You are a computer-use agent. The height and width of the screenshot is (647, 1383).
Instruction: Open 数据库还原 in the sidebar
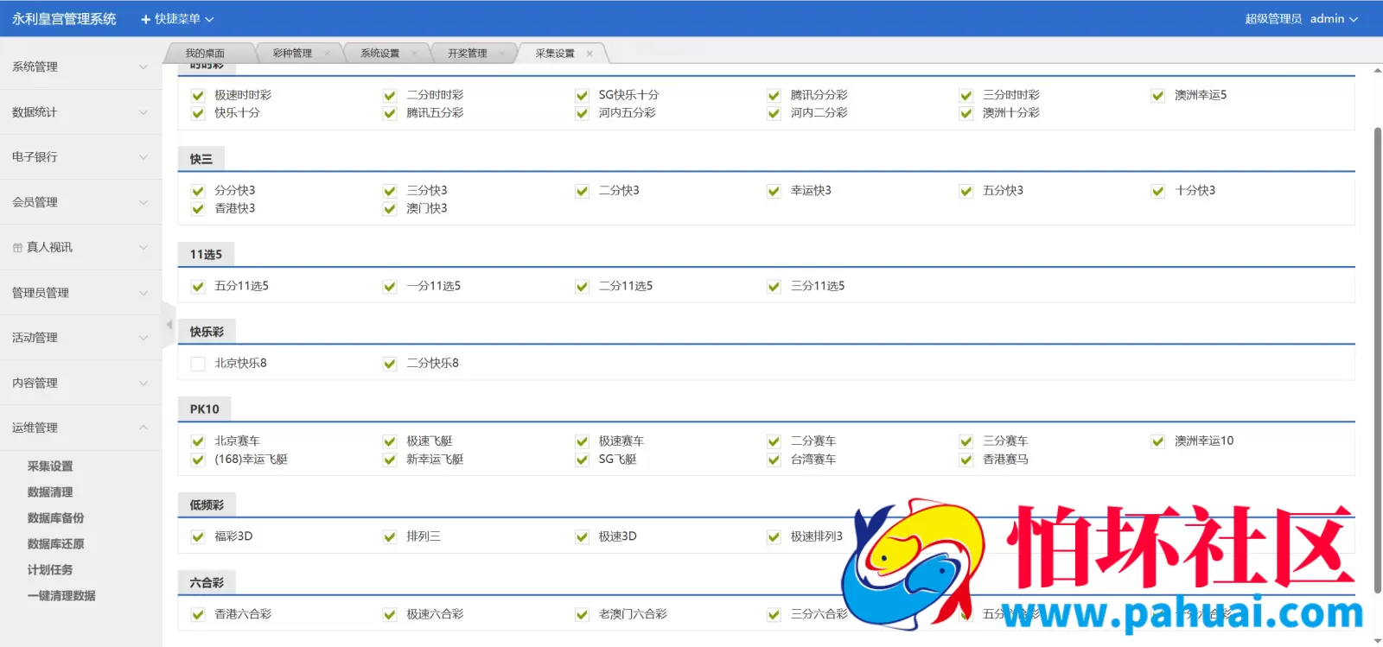click(x=56, y=544)
